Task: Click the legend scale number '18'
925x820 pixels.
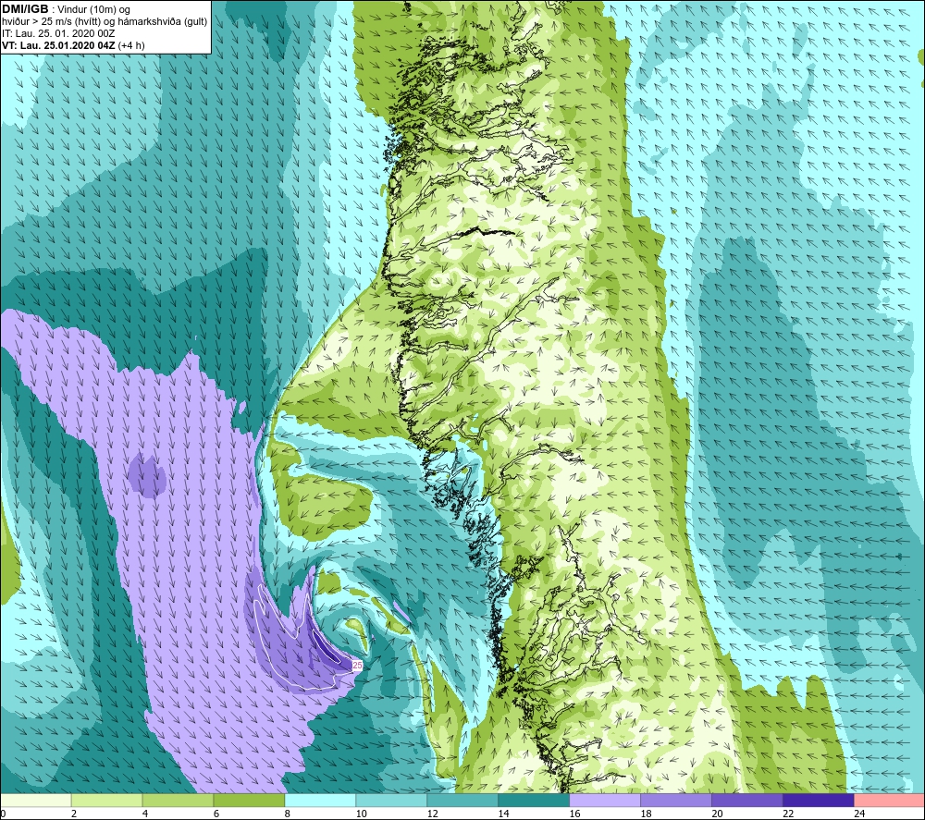Action: 646,814
